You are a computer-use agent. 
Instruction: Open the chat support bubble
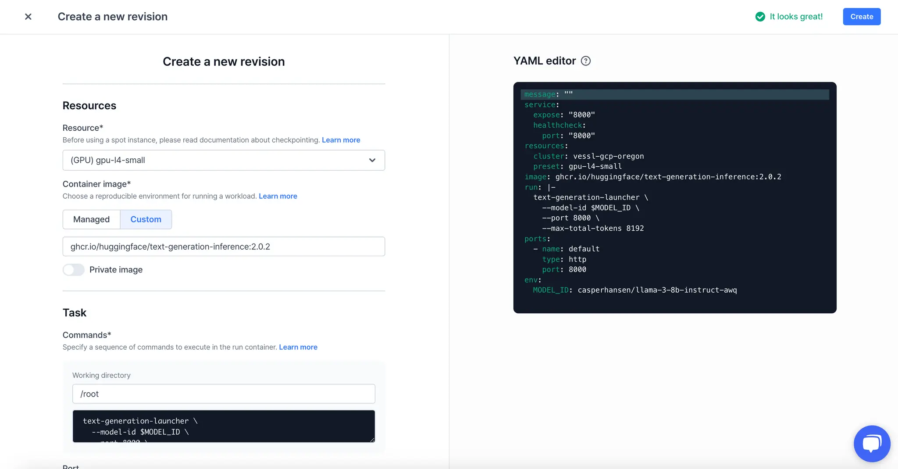point(872,444)
